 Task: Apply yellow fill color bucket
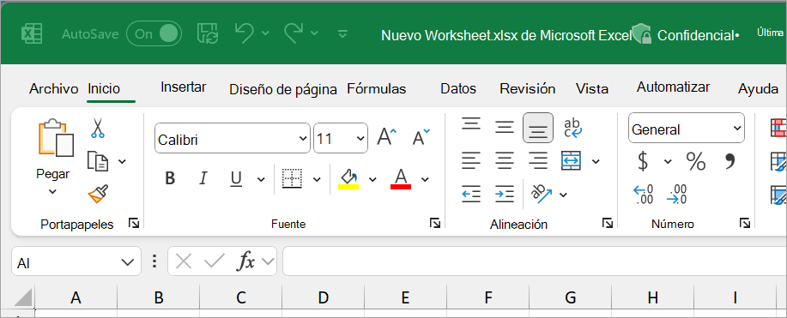point(348,178)
